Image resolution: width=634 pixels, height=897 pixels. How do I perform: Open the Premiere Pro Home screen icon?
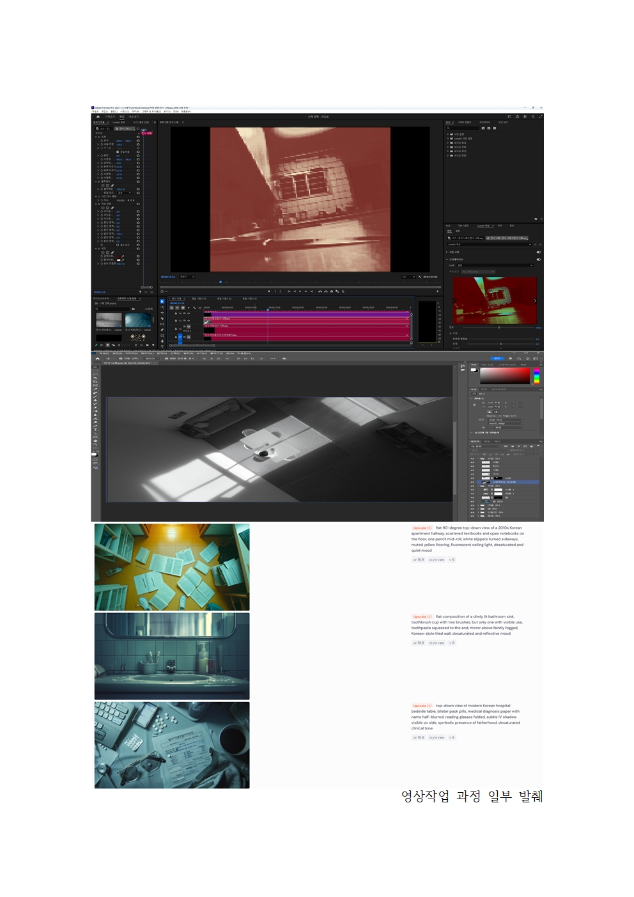(x=98, y=116)
